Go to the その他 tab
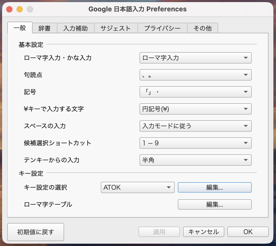 point(203,28)
